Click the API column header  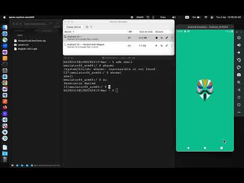(130, 32)
